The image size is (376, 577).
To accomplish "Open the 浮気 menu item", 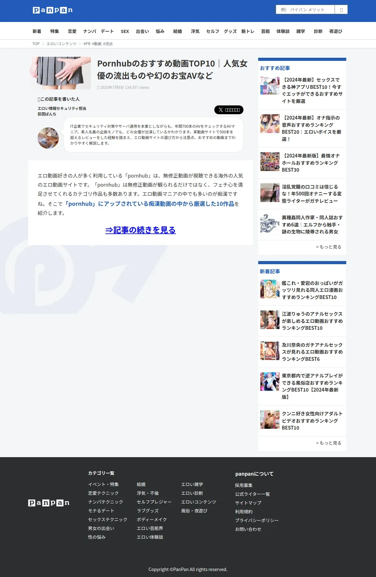I will (195, 31).
